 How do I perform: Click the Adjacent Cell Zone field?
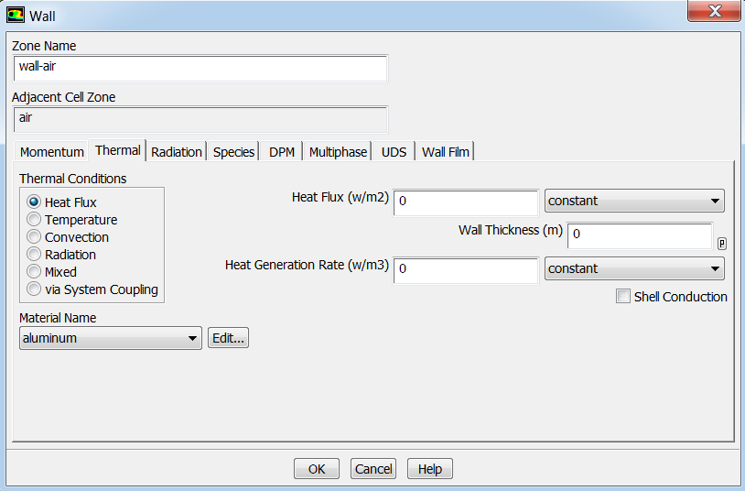(200, 119)
